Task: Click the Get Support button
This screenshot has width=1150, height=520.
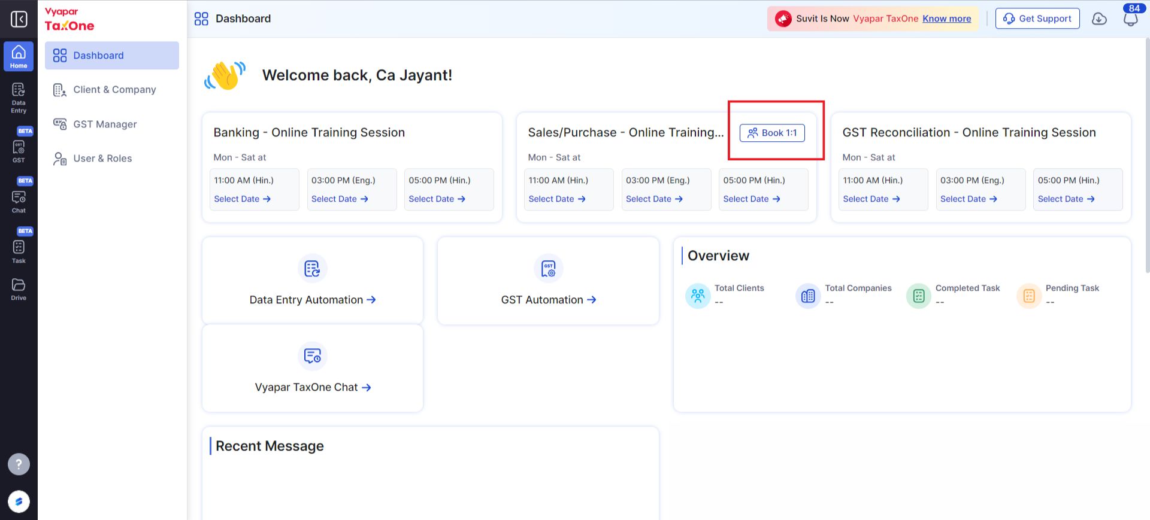Action: pyautogui.click(x=1037, y=19)
